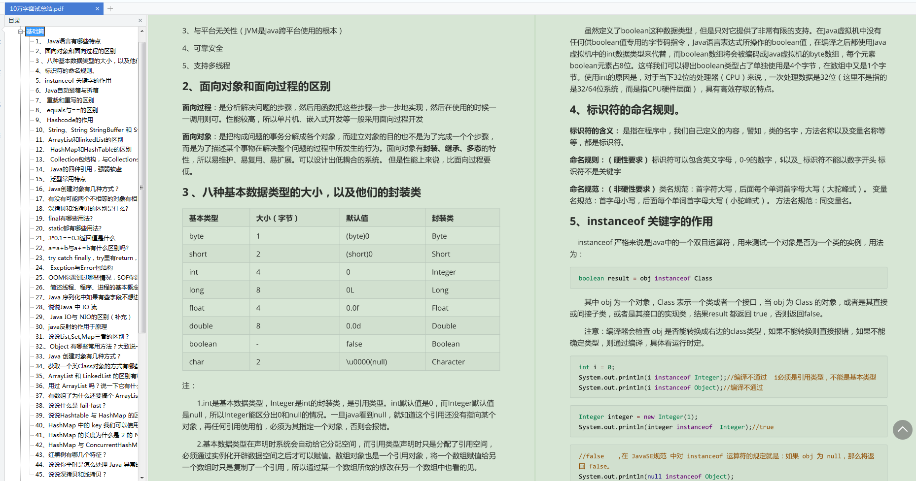The image size is (916, 481).
Task: Open outline item 21、3*0.1==0.3返回值是什么
Action: 75,238
